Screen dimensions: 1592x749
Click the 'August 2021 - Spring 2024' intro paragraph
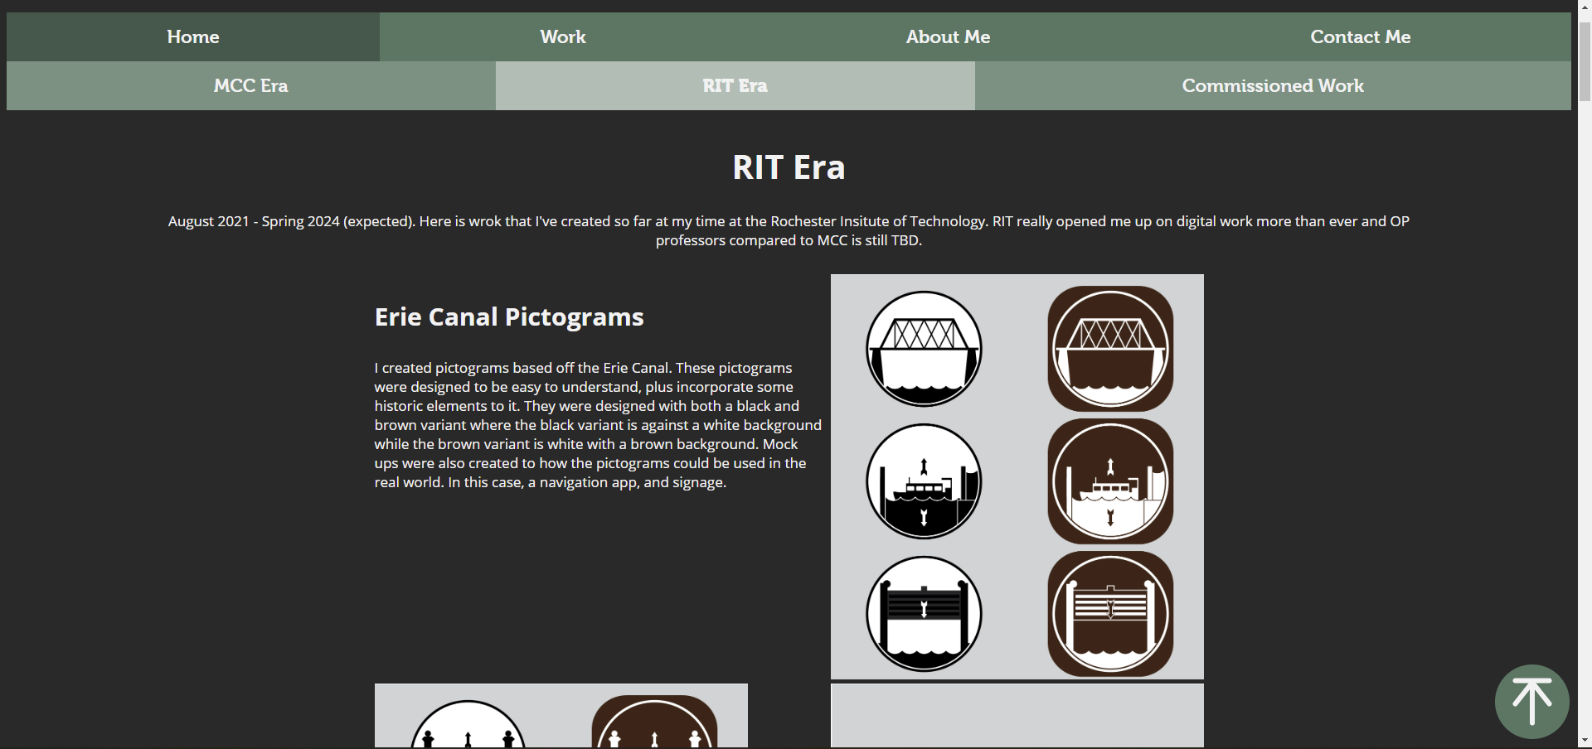(789, 231)
